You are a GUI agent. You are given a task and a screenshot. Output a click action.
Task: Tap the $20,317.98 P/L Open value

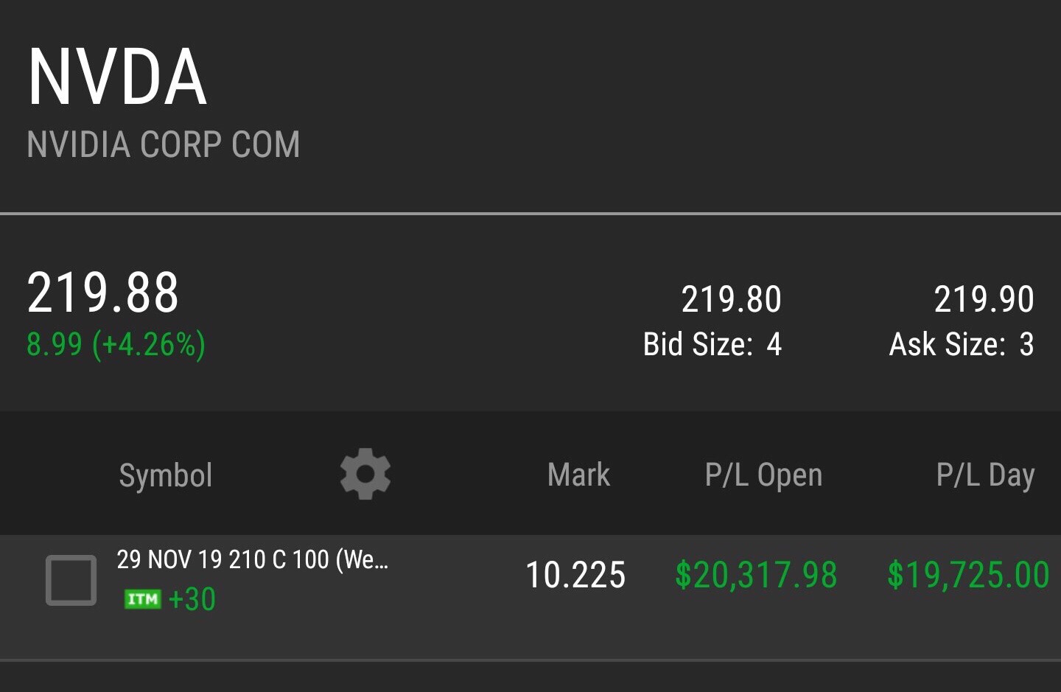pyautogui.click(x=756, y=575)
